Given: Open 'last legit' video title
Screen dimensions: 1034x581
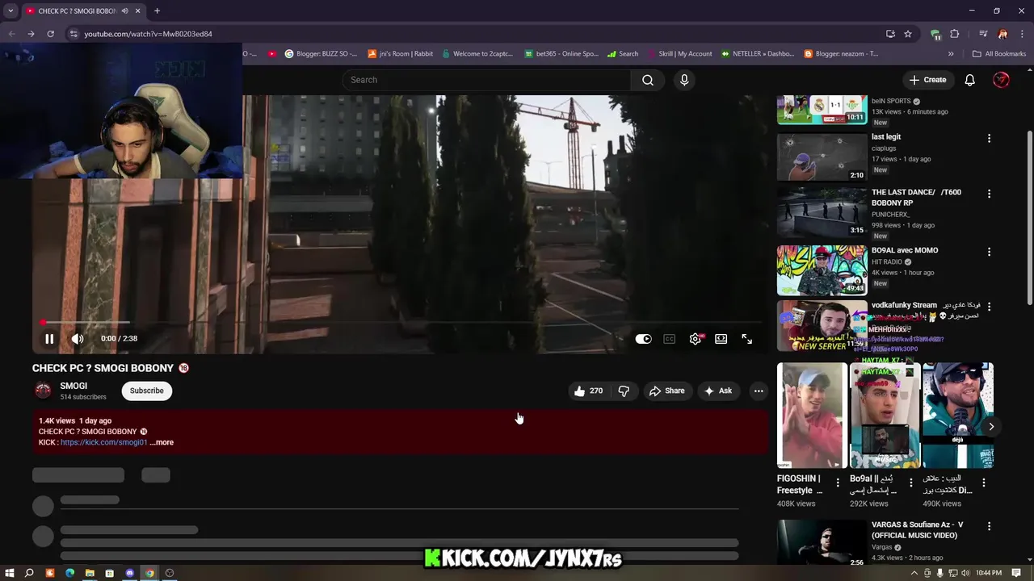Looking at the screenshot, I should pyautogui.click(x=886, y=137).
